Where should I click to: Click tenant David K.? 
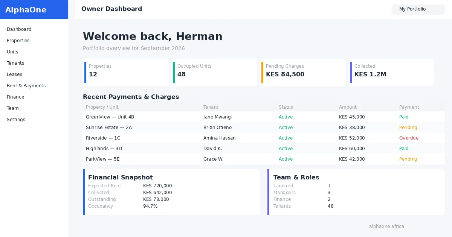pyautogui.click(x=212, y=149)
